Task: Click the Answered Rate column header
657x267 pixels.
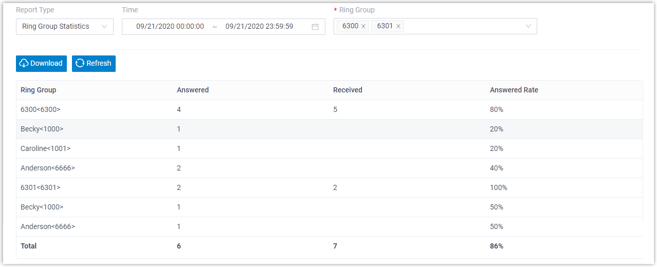Action: pyautogui.click(x=514, y=90)
